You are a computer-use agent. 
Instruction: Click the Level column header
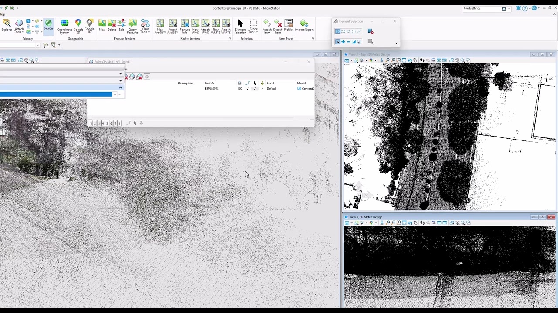(x=270, y=83)
